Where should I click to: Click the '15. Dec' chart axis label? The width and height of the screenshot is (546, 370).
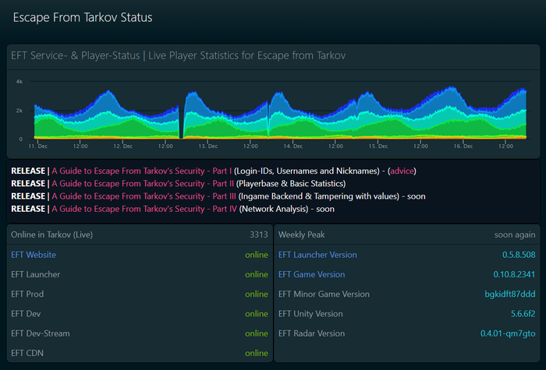(378, 146)
